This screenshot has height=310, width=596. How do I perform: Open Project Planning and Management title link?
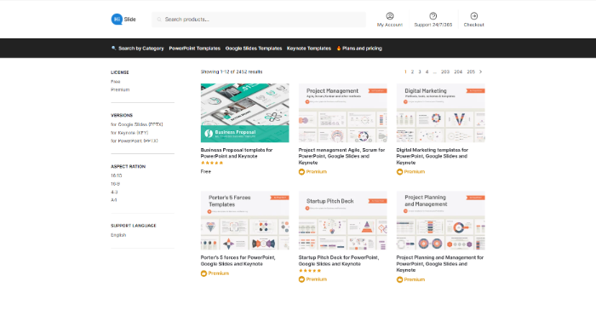pyautogui.click(x=440, y=264)
